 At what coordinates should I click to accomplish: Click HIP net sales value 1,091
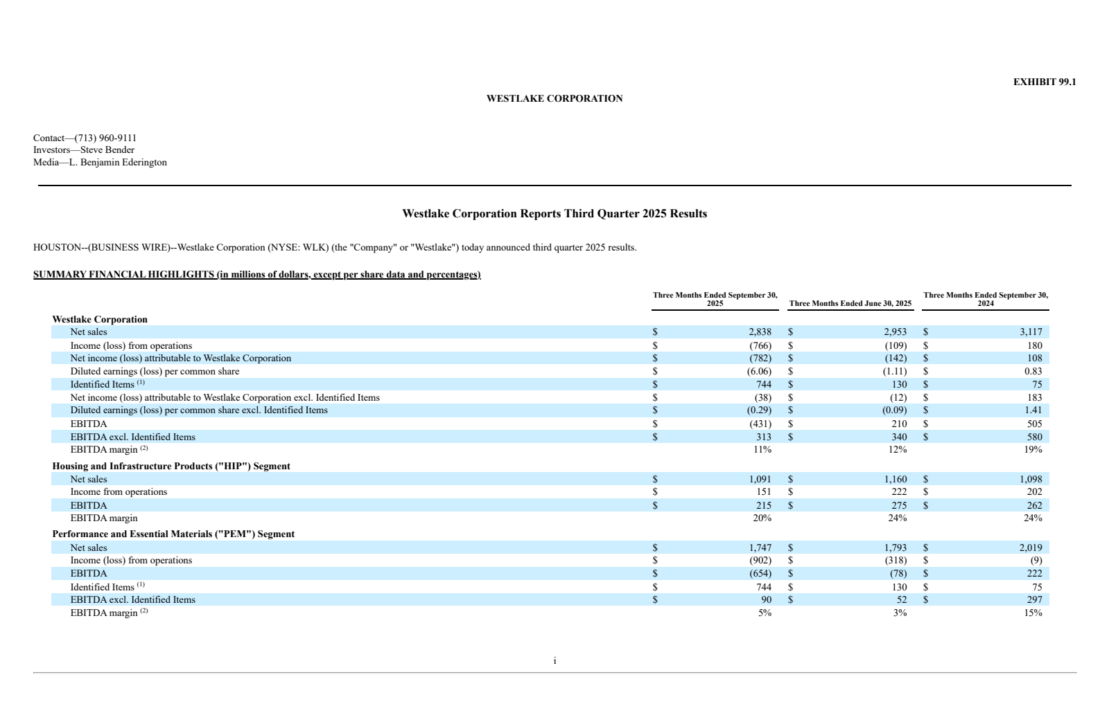point(760,479)
